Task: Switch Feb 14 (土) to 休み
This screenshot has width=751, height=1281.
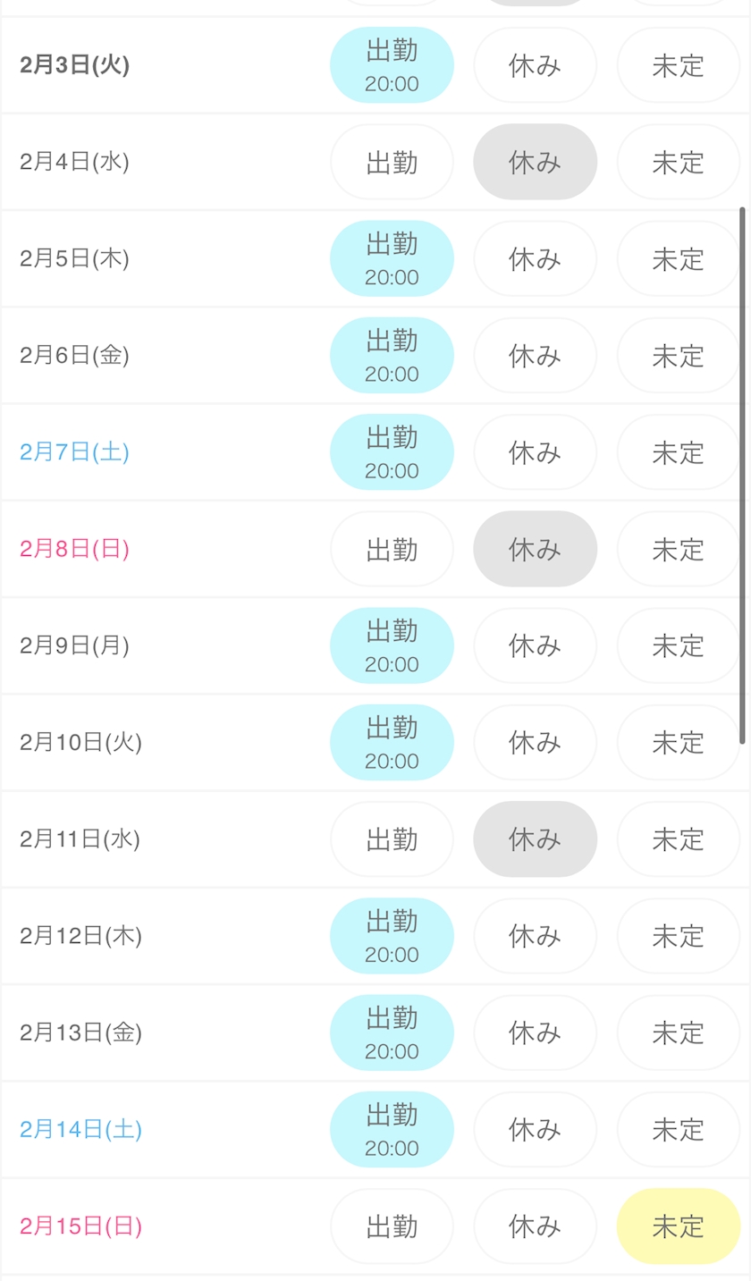Action: (535, 1129)
